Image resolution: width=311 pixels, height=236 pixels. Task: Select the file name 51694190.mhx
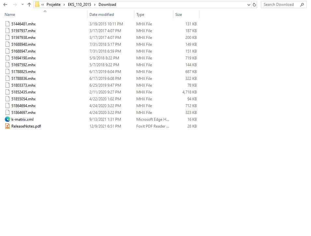23,58
